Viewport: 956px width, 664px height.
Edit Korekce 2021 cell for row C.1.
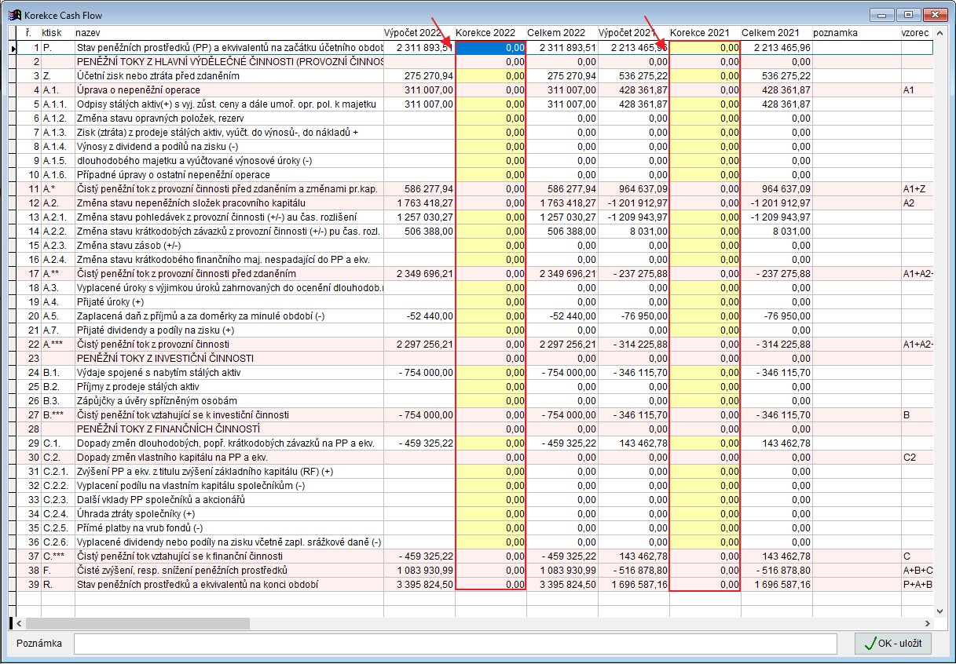click(x=704, y=443)
